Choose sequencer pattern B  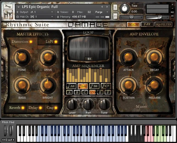[77, 92]
